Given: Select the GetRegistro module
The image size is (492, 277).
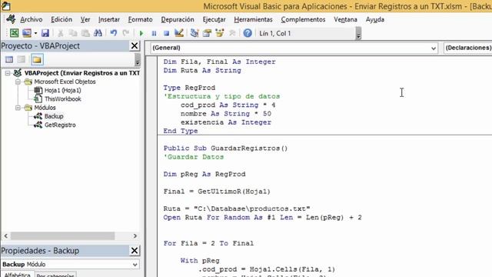Looking at the screenshot, I should [60, 125].
